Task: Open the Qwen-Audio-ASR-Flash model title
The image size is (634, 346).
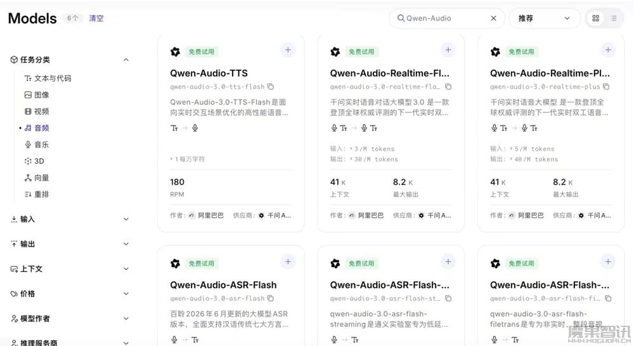Action: (x=223, y=285)
